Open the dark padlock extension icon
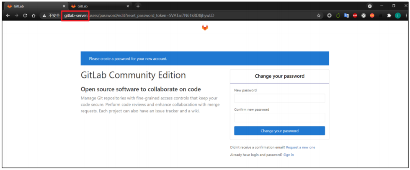410x170 pixels. 380,15
